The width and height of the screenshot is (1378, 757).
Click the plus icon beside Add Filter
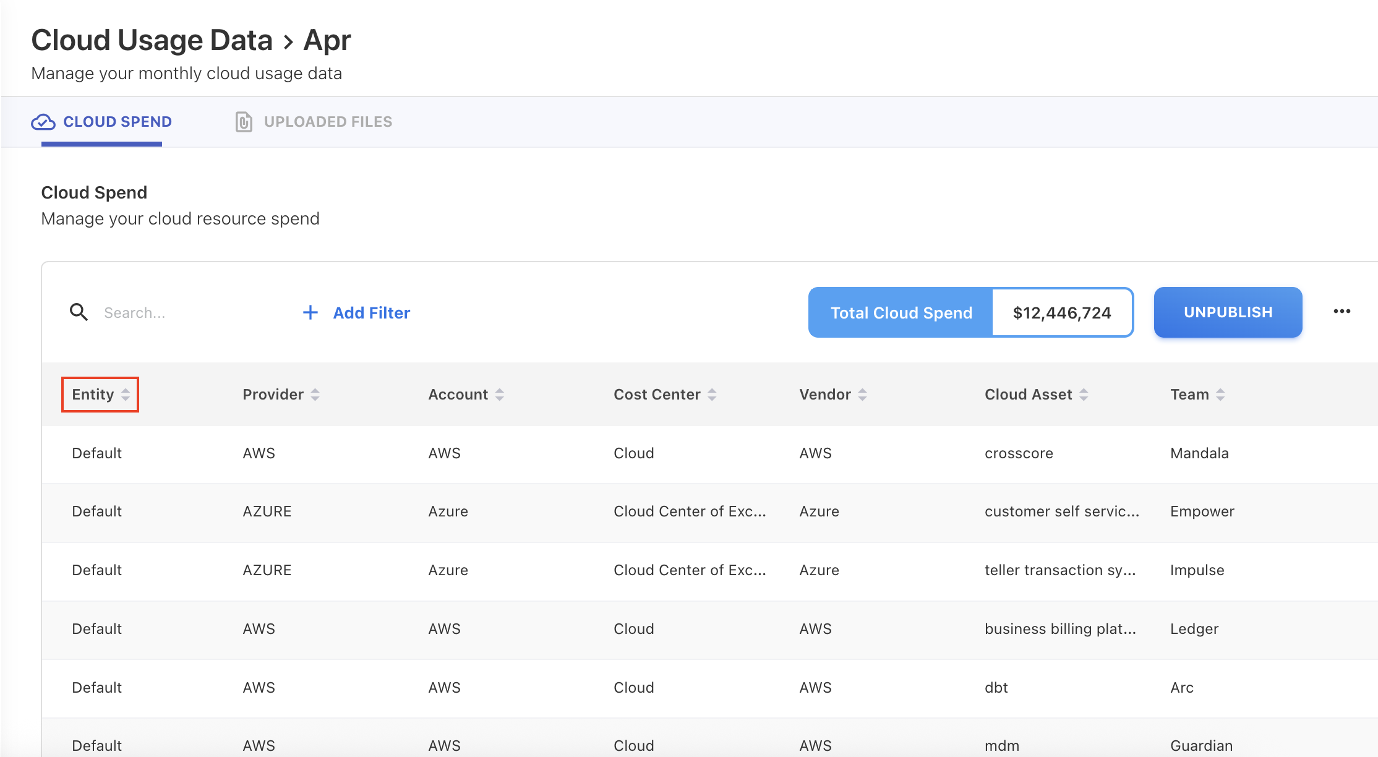click(310, 312)
